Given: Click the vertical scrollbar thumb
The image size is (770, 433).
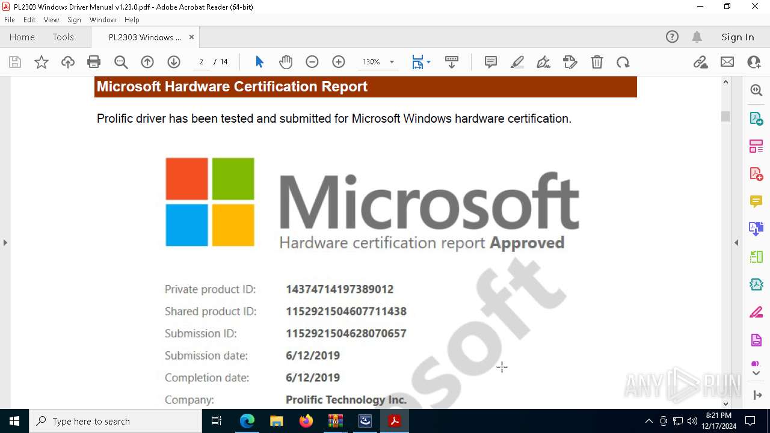Looking at the screenshot, I should [x=725, y=116].
